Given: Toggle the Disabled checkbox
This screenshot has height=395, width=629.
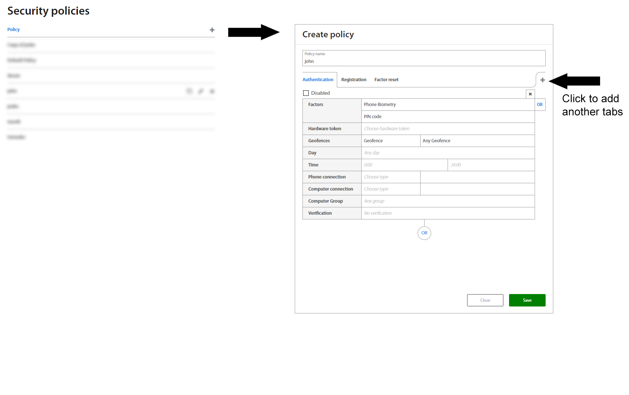Looking at the screenshot, I should click(x=306, y=93).
